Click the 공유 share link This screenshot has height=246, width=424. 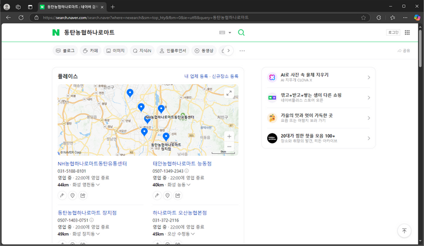(404, 51)
